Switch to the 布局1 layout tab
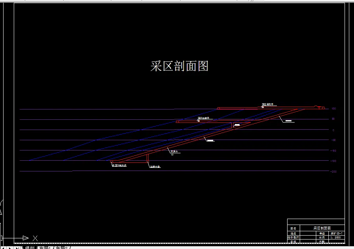Screen dimensions: 354x249 coord(45,247)
